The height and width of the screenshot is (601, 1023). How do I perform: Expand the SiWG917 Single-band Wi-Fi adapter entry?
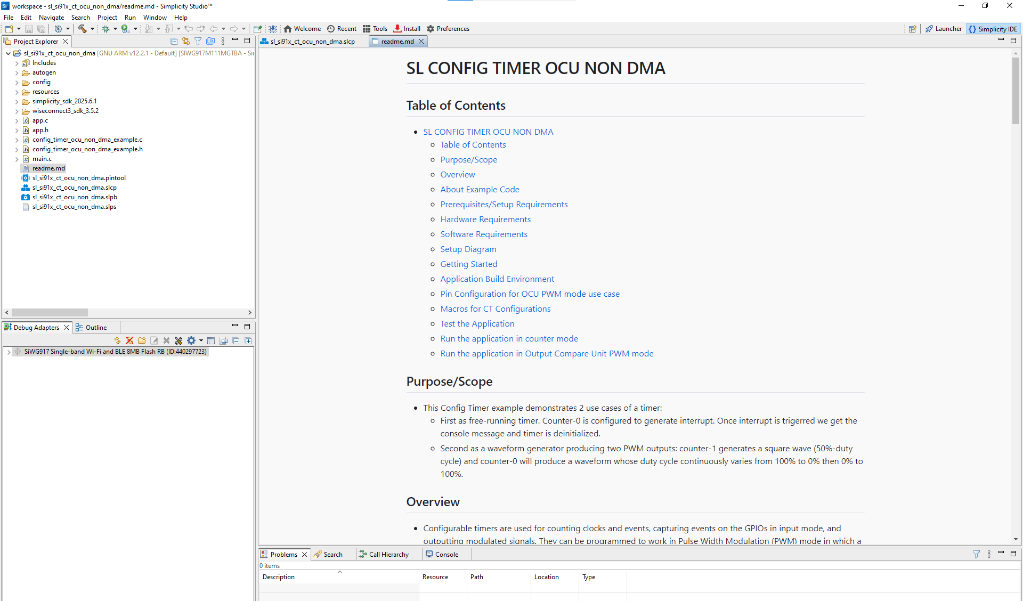pyautogui.click(x=9, y=352)
